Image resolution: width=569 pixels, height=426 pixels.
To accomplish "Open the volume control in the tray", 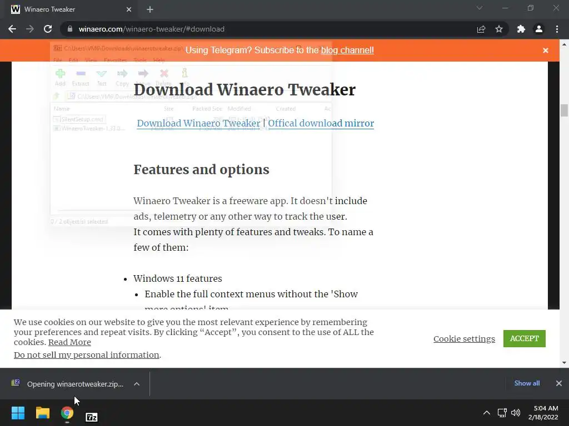I will pyautogui.click(x=516, y=413).
